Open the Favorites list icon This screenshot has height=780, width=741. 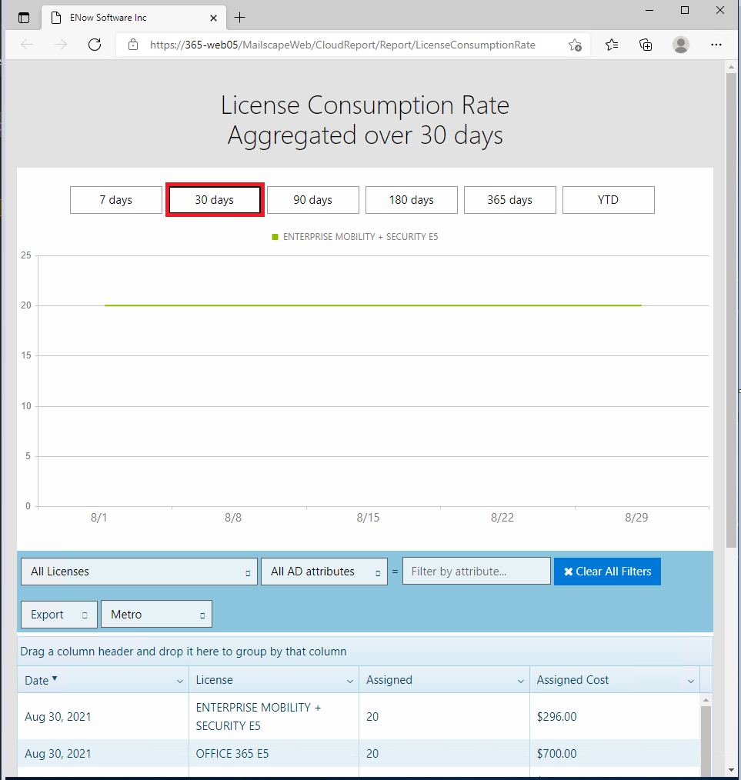pyautogui.click(x=612, y=45)
